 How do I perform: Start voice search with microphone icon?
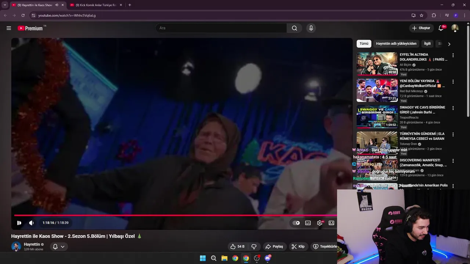tap(311, 28)
